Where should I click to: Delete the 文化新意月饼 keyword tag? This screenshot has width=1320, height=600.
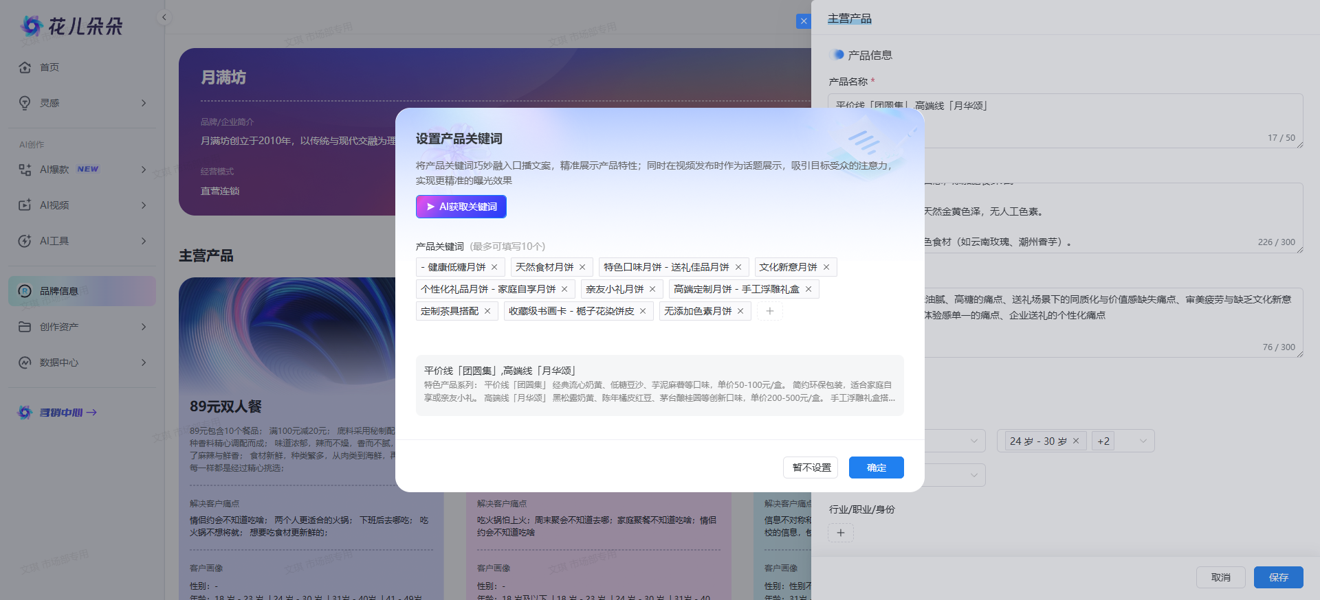(826, 267)
